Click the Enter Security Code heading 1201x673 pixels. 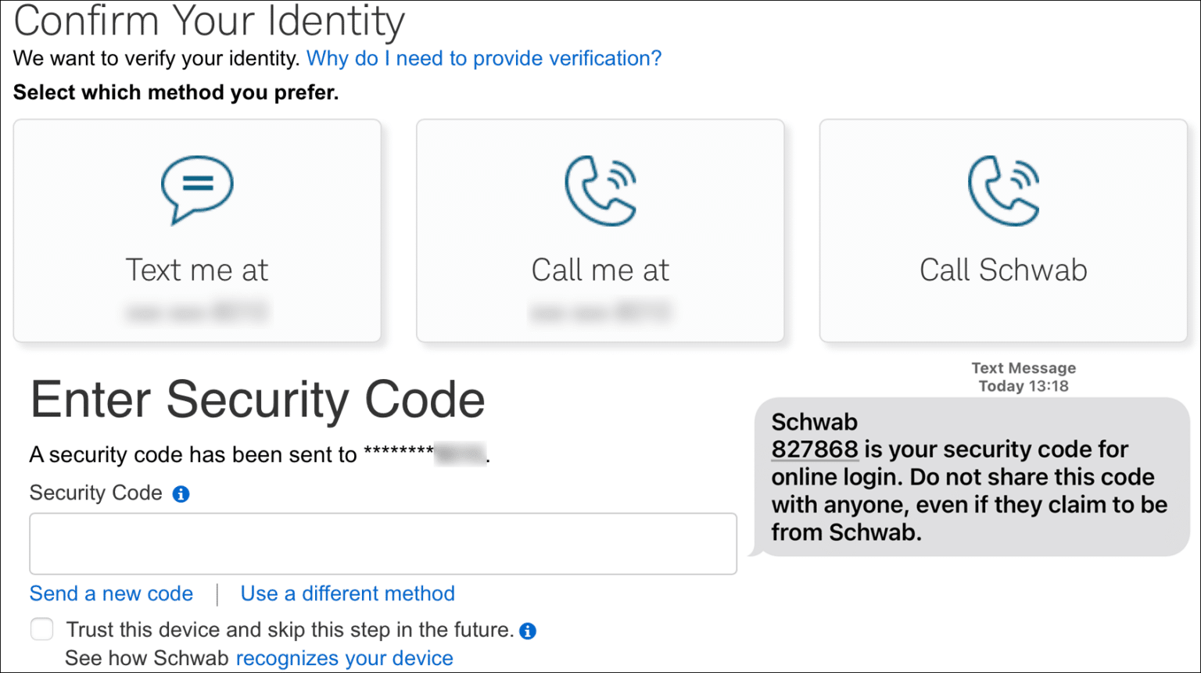pos(256,400)
